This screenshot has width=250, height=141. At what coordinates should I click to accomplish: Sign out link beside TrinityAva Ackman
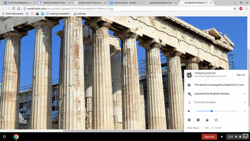(241, 75)
